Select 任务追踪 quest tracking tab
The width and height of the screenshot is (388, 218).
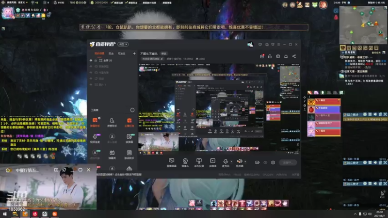coord(349,53)
